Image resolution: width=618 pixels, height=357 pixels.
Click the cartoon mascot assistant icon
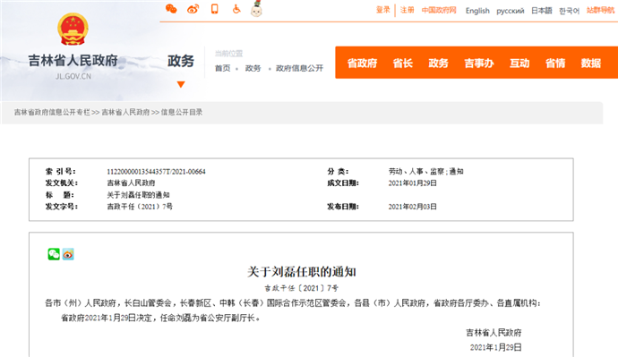pos(256,8)
